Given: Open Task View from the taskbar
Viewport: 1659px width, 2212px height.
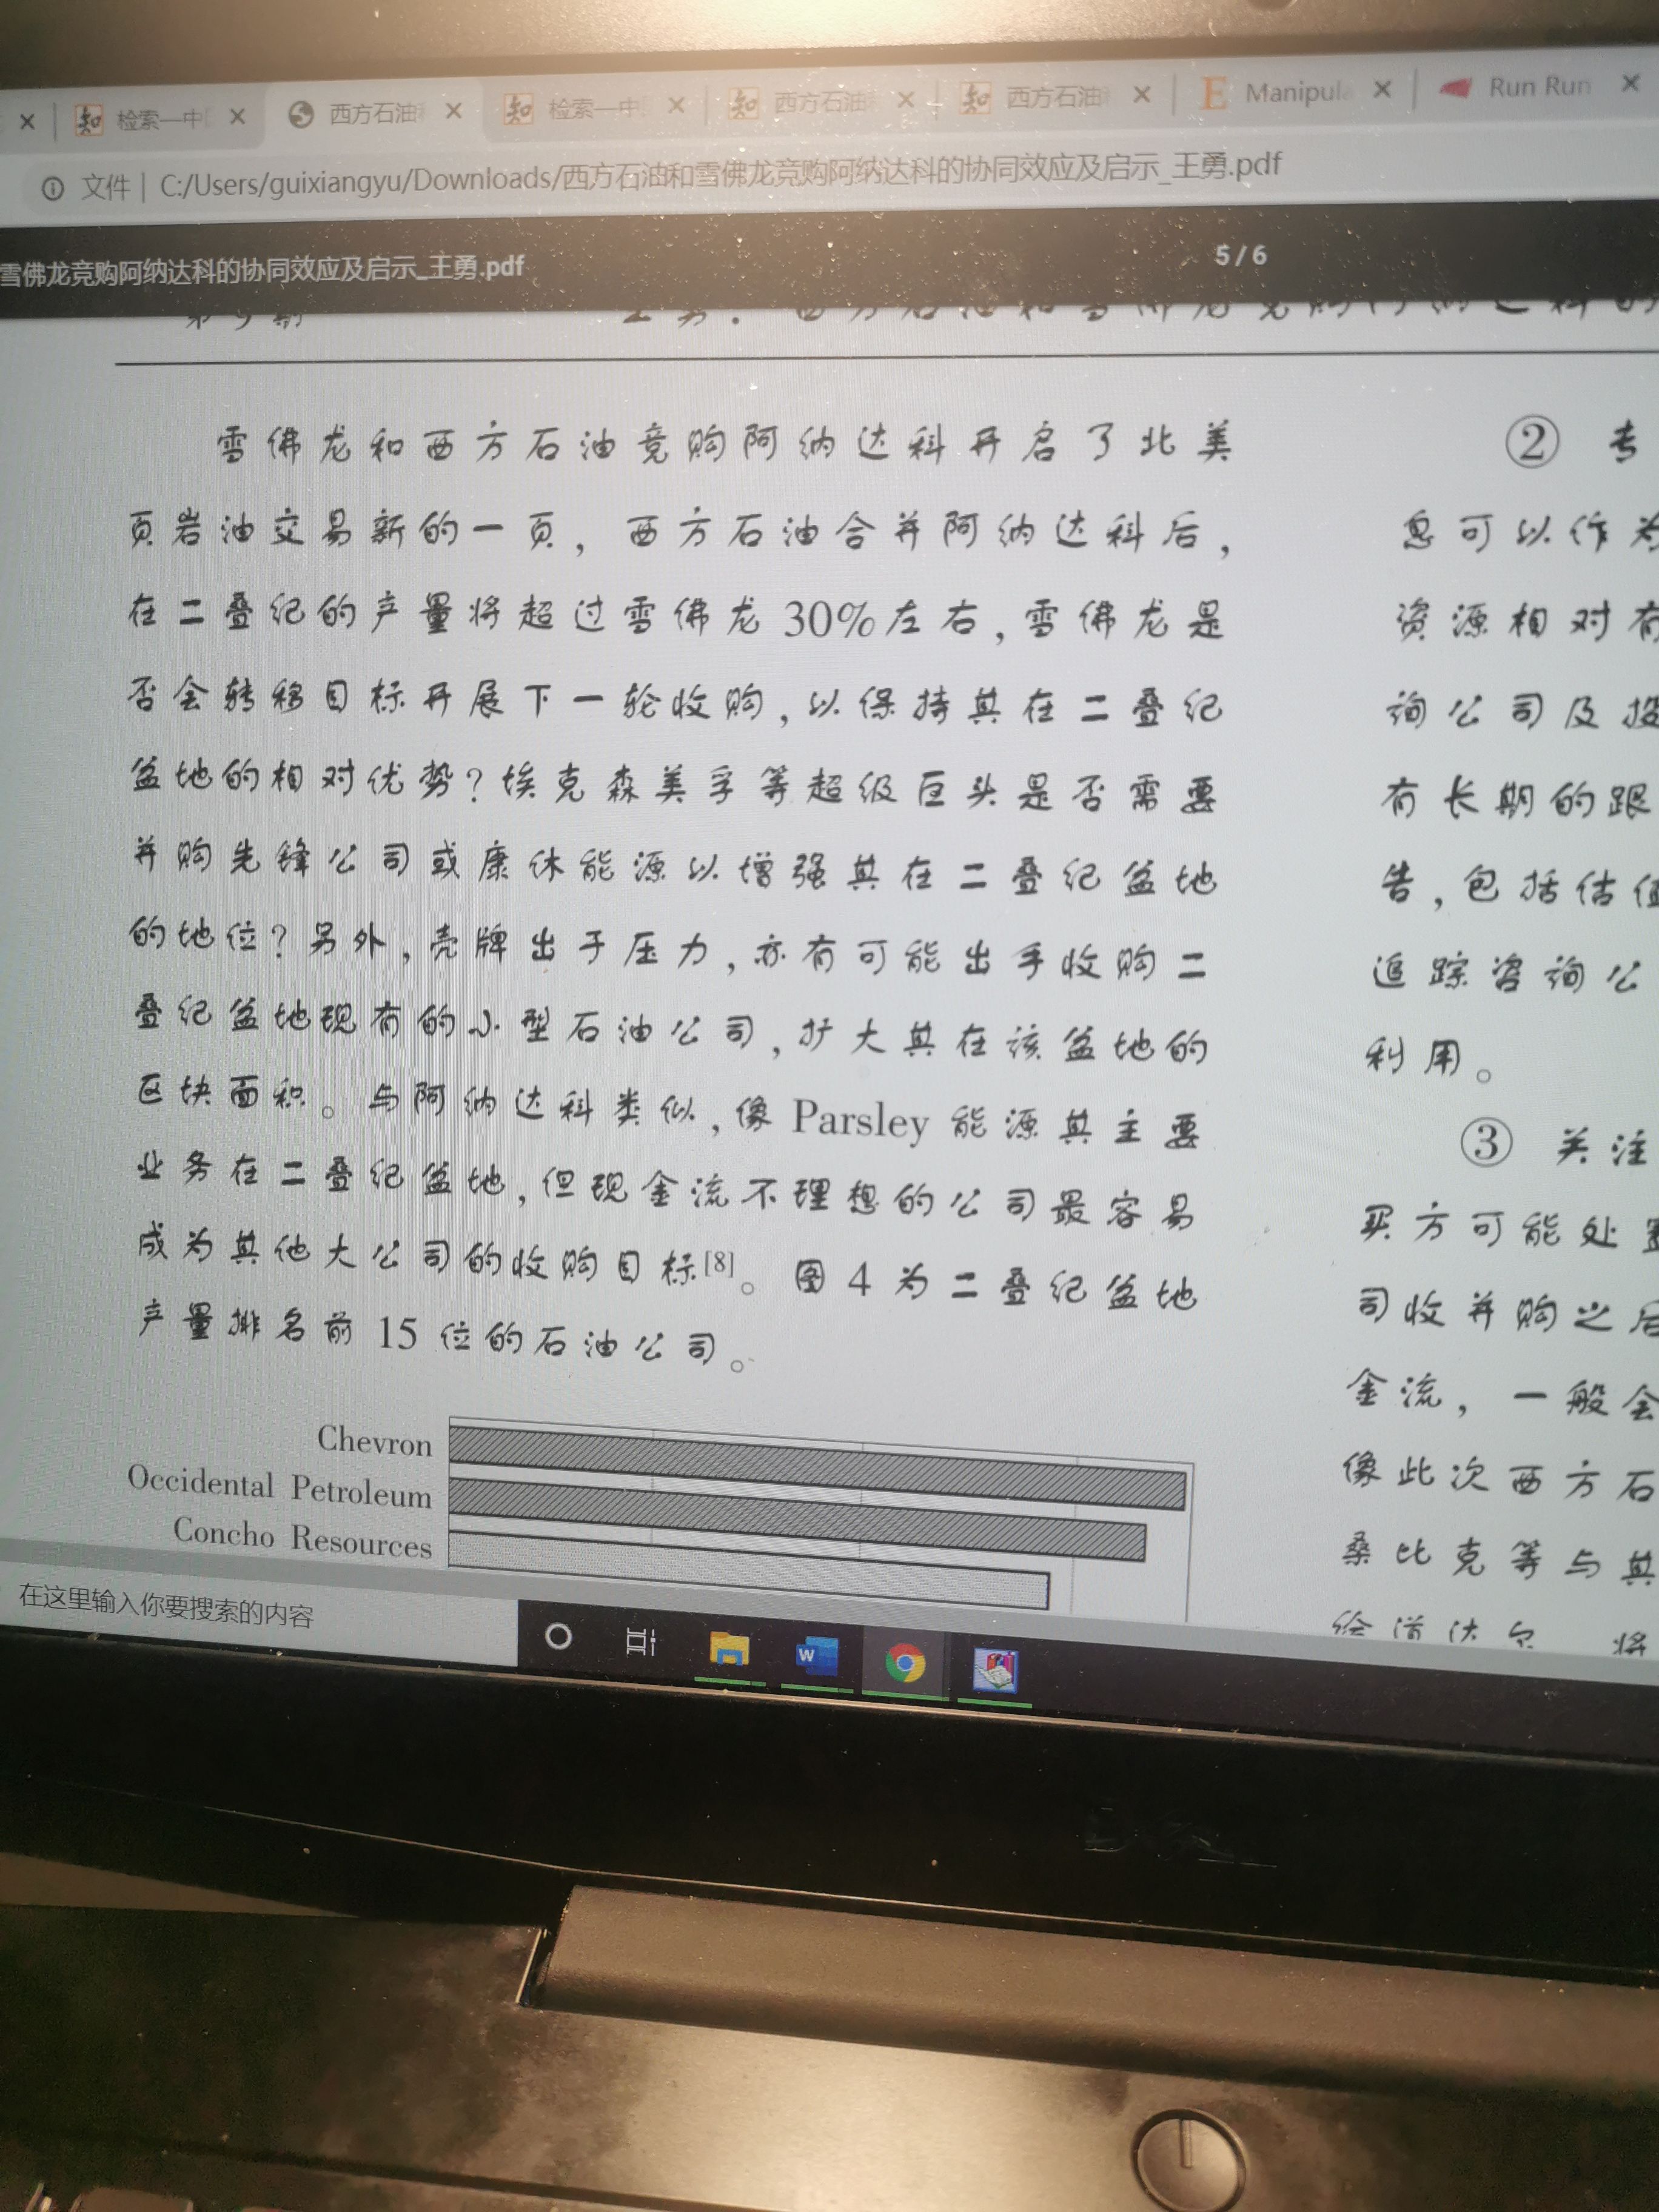Looking at the screenshot, I should [x=640, y=1641].
